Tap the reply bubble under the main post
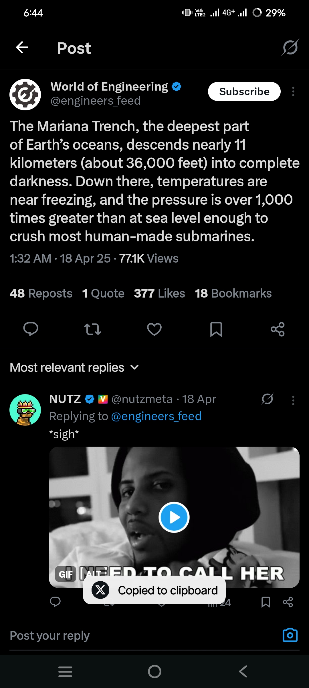309x688 pixels. point(31,329)
